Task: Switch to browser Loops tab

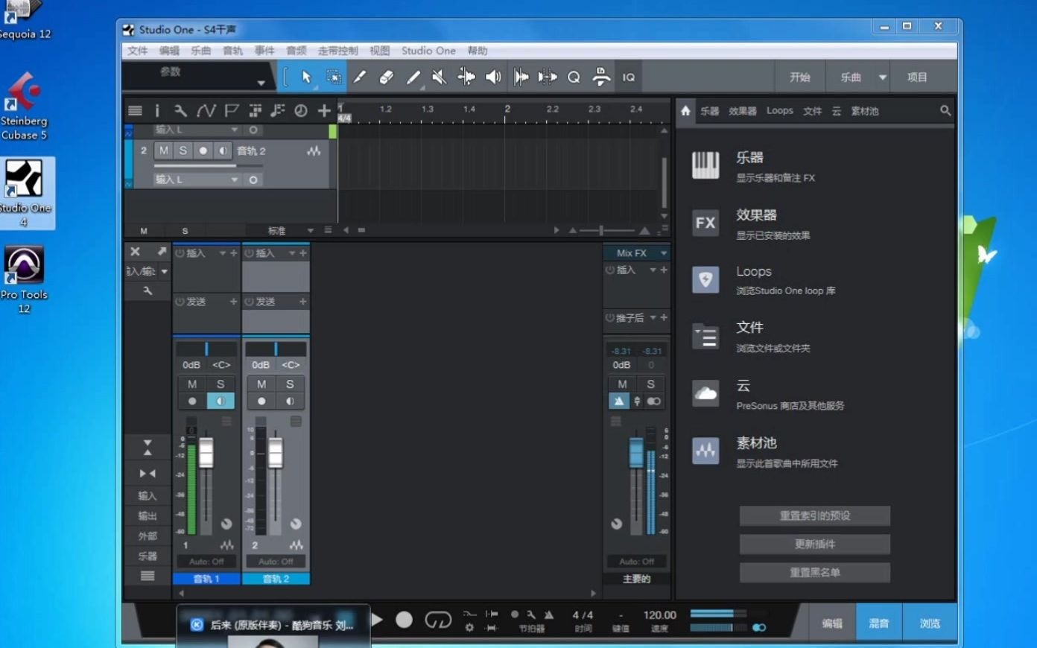Action: point(780,111)
